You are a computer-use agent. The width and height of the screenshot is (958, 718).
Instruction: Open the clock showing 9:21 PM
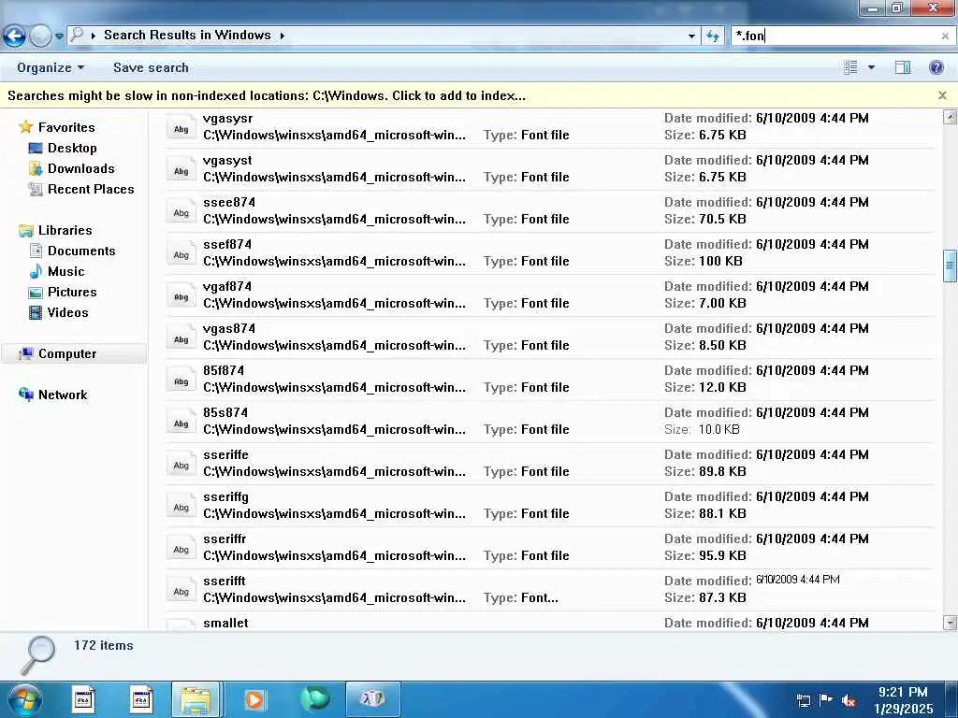(x=903, y=700)
